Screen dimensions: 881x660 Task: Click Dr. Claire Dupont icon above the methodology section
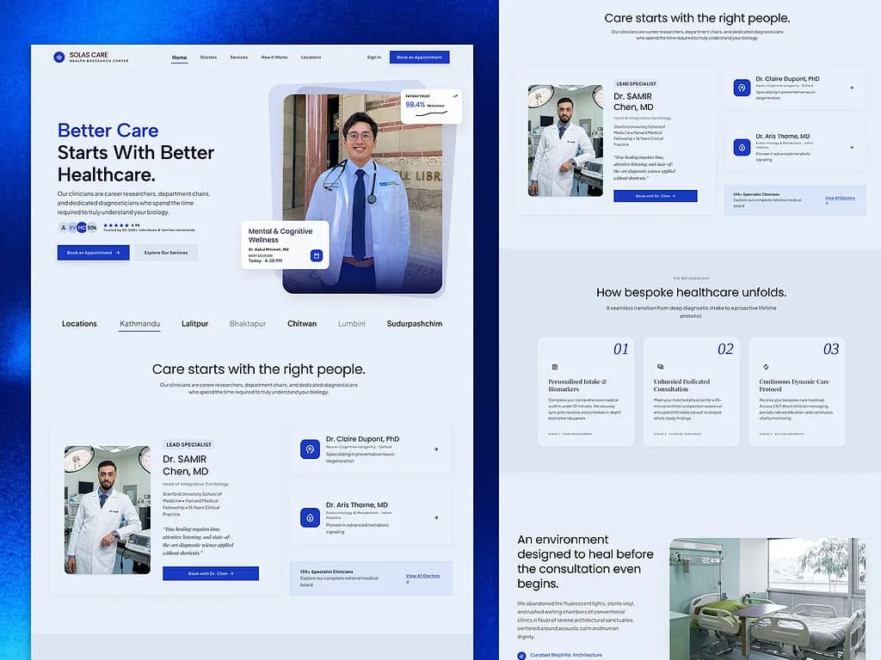(x=742, y=89)
